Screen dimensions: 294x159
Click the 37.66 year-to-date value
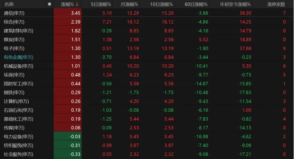[245, 48]
